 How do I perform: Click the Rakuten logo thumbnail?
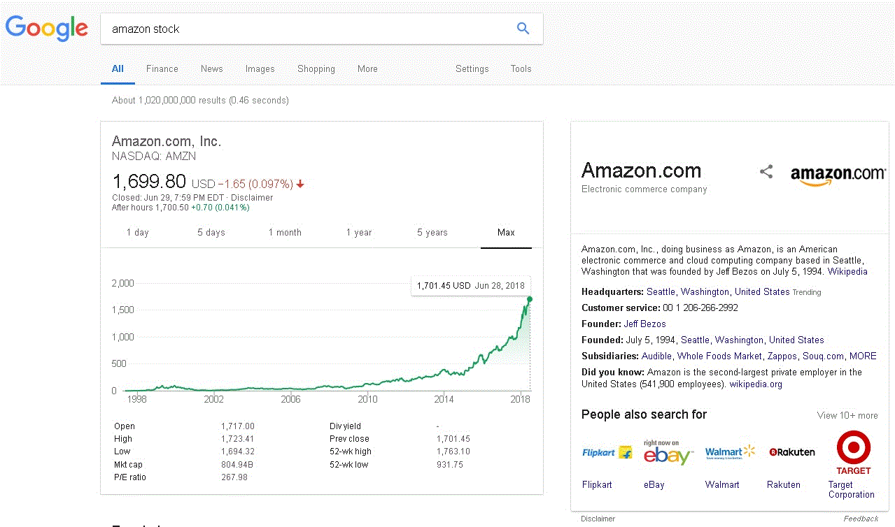792,452
